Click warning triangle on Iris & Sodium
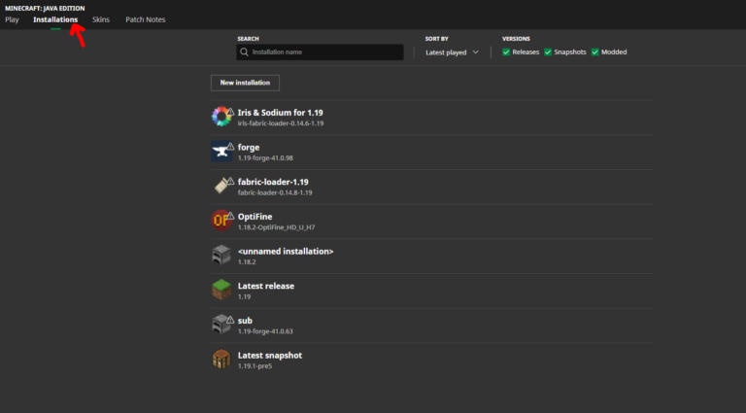The image size is (746, 413). pos(230,112)
